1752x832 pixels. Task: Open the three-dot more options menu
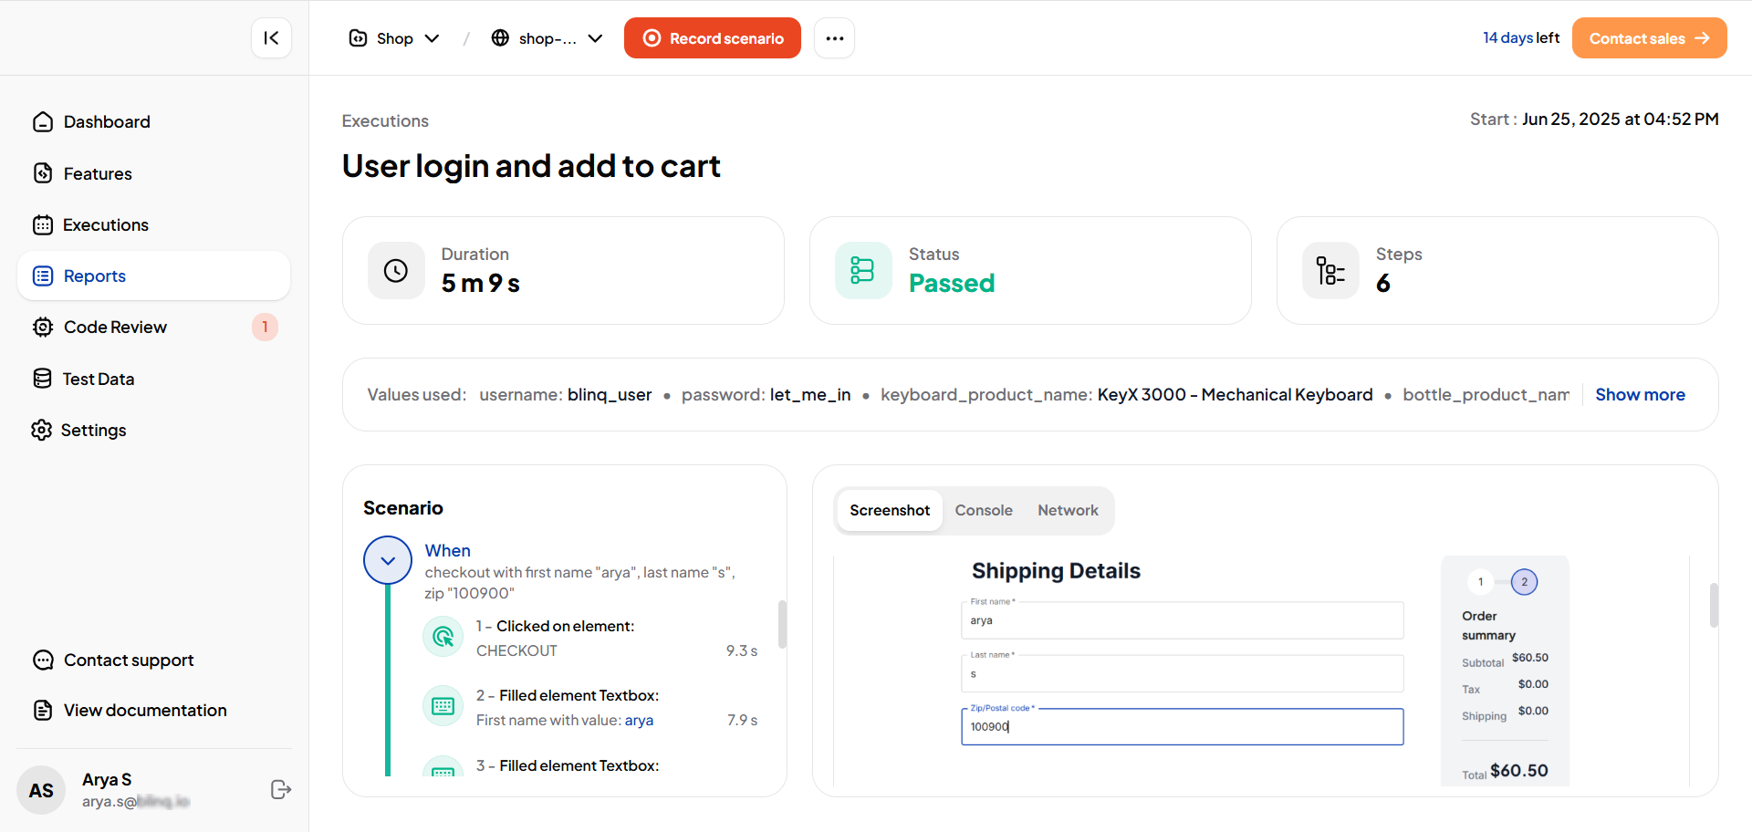coord(834,38)
